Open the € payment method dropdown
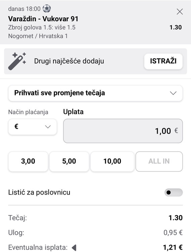 click(33, 127)
